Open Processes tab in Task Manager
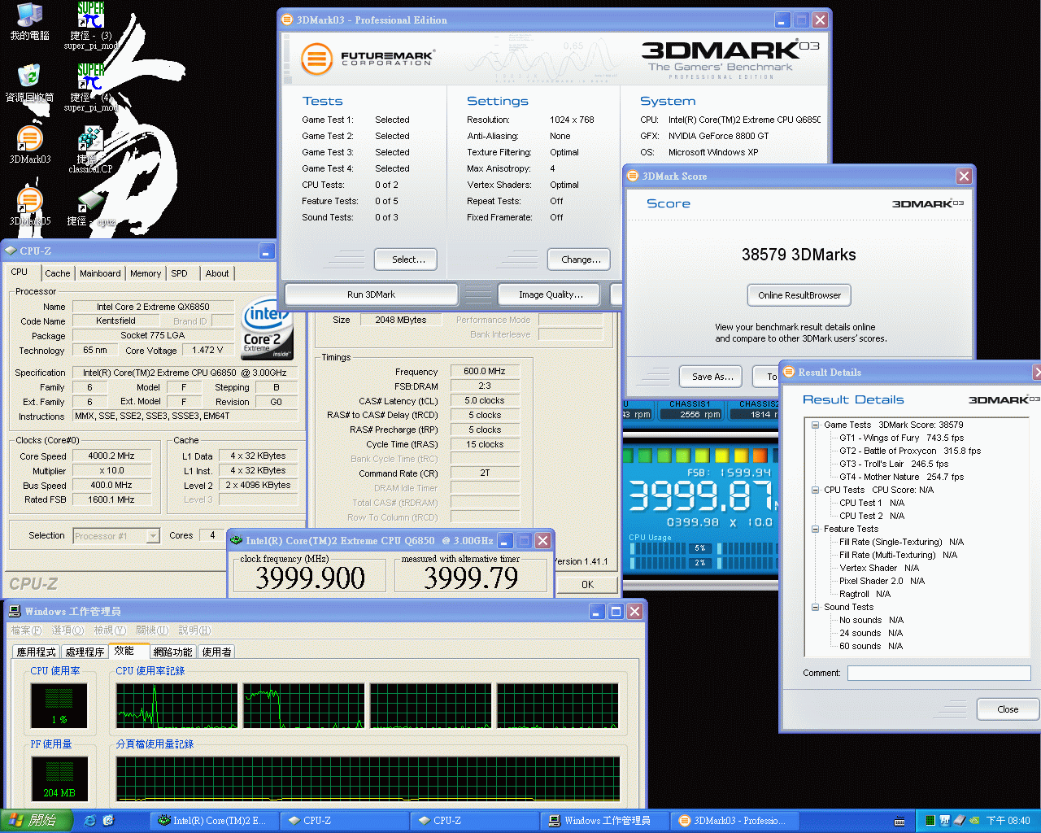This screenshot has width=1041, height=833. [x=85, y=652]
